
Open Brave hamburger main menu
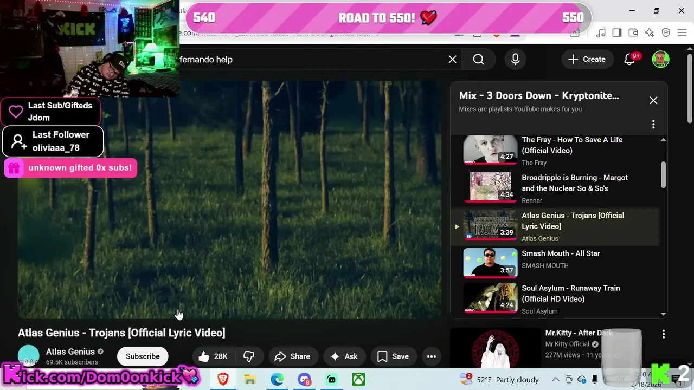[682, 33]
